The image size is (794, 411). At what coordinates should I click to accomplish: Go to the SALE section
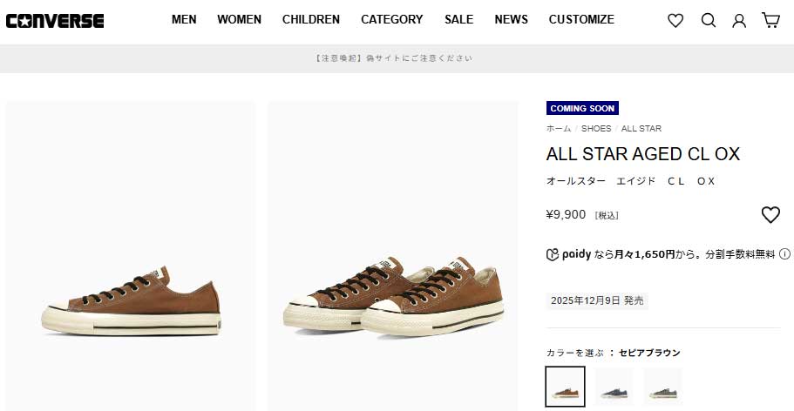tap(458, 19)
